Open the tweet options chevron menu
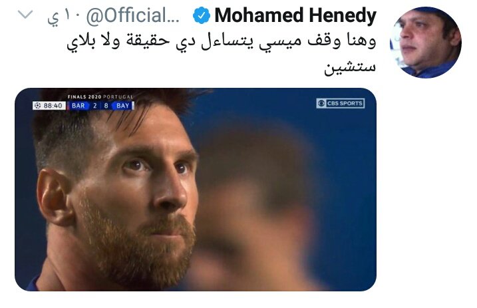The image size is (477, 308). 25,14
